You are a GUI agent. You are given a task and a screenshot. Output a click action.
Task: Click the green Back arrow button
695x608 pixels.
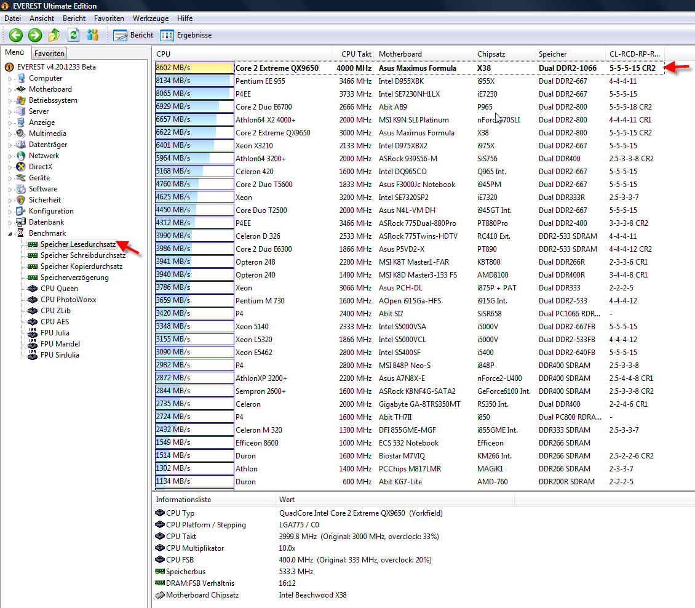[15, 35]
